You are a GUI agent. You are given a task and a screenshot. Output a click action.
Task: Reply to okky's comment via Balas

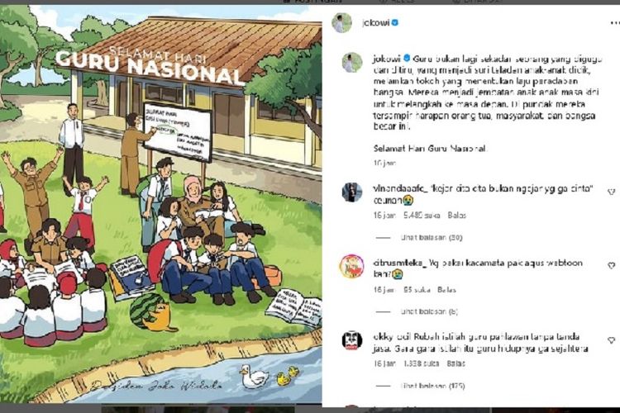pyautogui.click(x=455, y=363)
